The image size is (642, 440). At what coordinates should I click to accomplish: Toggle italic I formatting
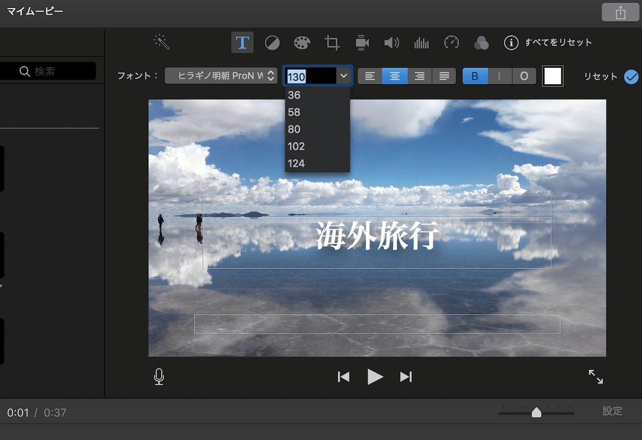pyautogui.click(x=500, y=76)
